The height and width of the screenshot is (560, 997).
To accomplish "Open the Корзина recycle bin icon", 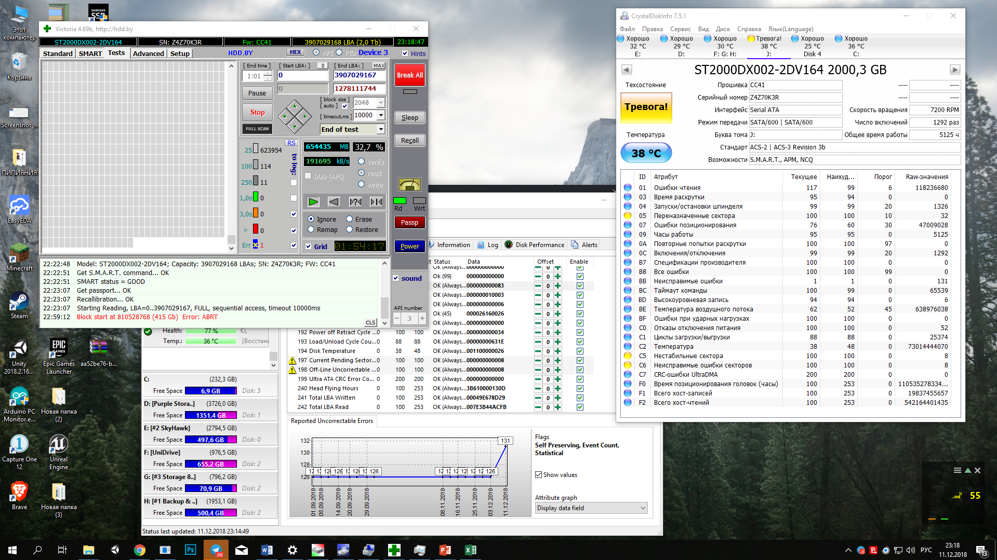I will click(19, 66).
